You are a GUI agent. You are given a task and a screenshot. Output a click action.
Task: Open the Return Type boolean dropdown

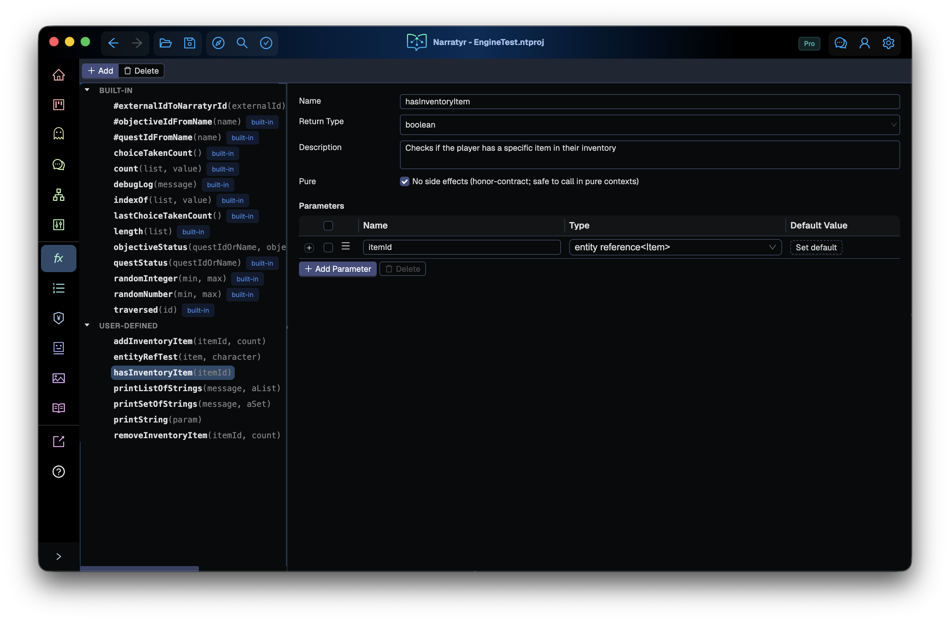[649, 125]
